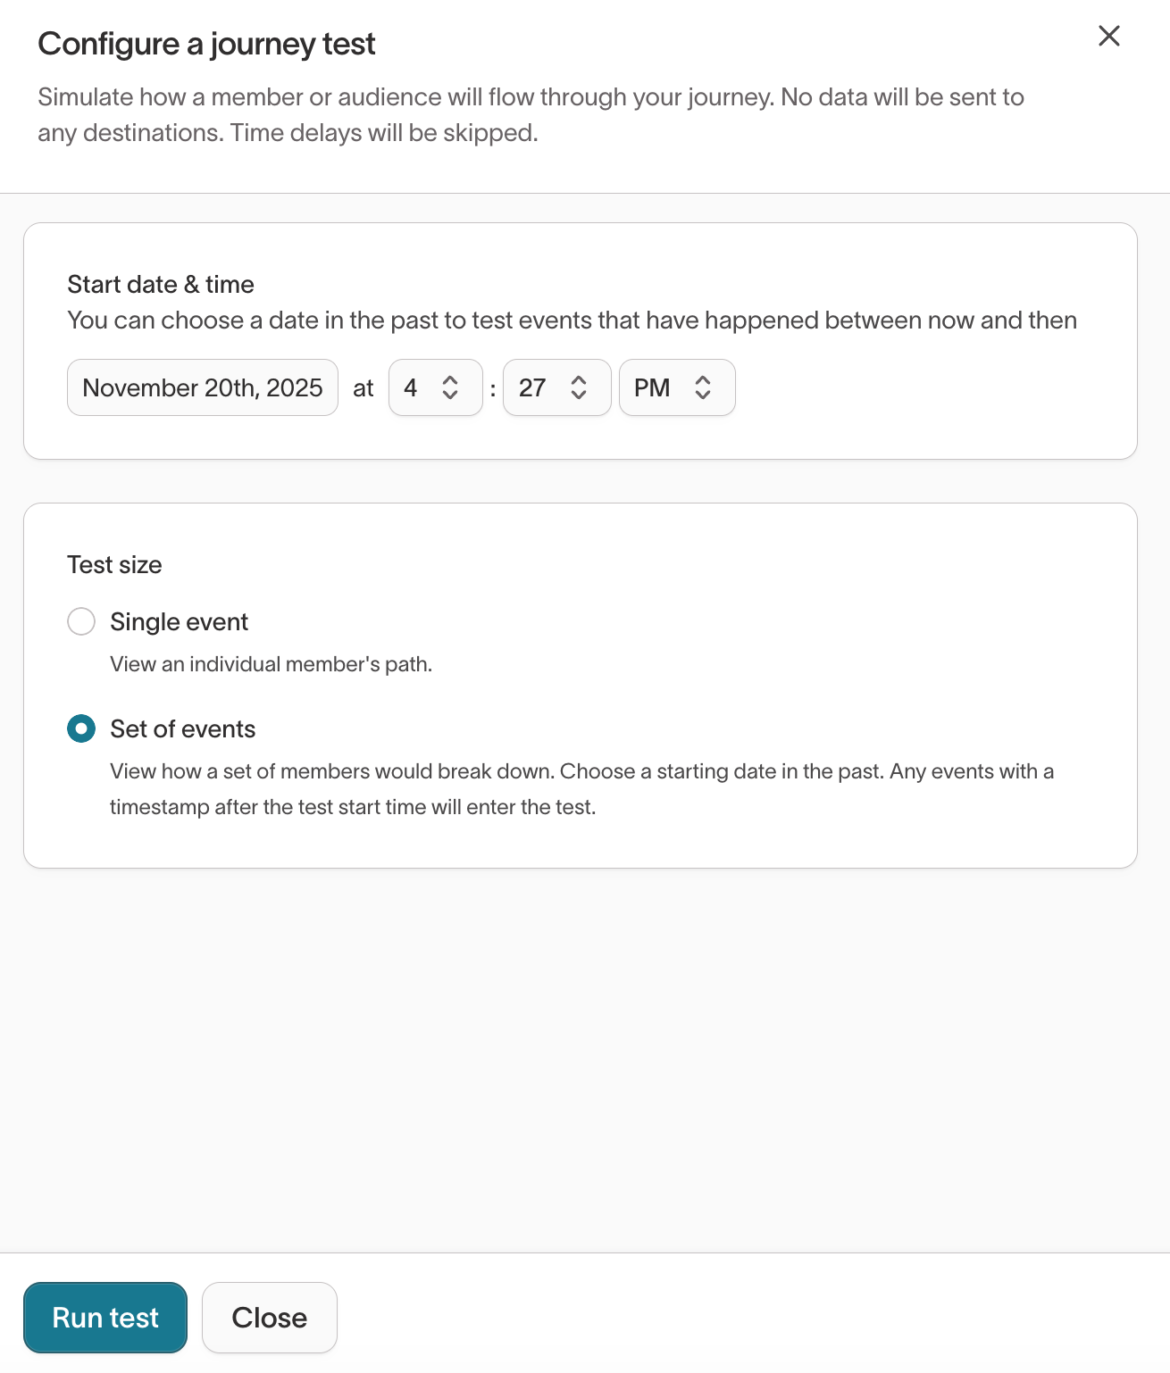Screen dimensions: 1170x1373
Task: Click the AM/PM down chevron
Action: pyautogui.click(x=703, y=396)
